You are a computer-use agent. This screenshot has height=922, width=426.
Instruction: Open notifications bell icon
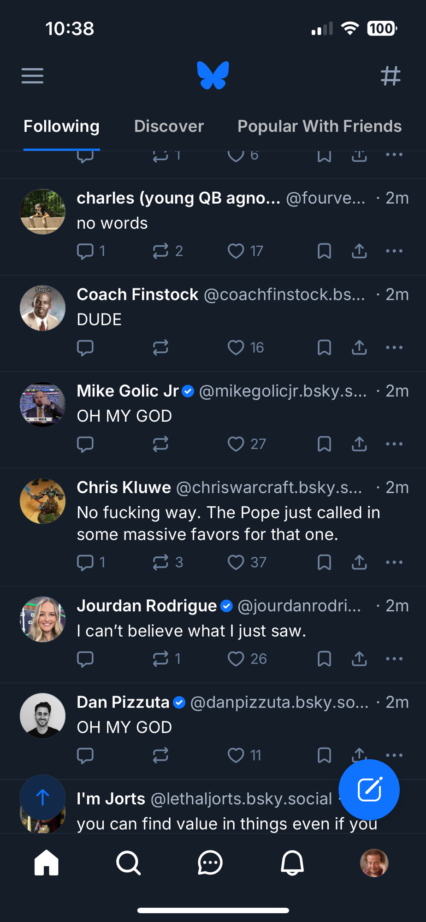[292, 863]
